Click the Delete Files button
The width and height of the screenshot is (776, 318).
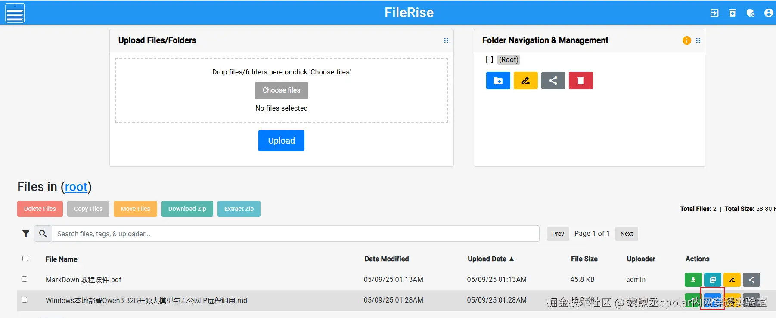coord(40,209)
